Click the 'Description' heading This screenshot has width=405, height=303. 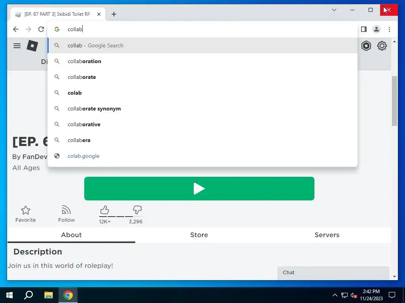coord(38,252)
